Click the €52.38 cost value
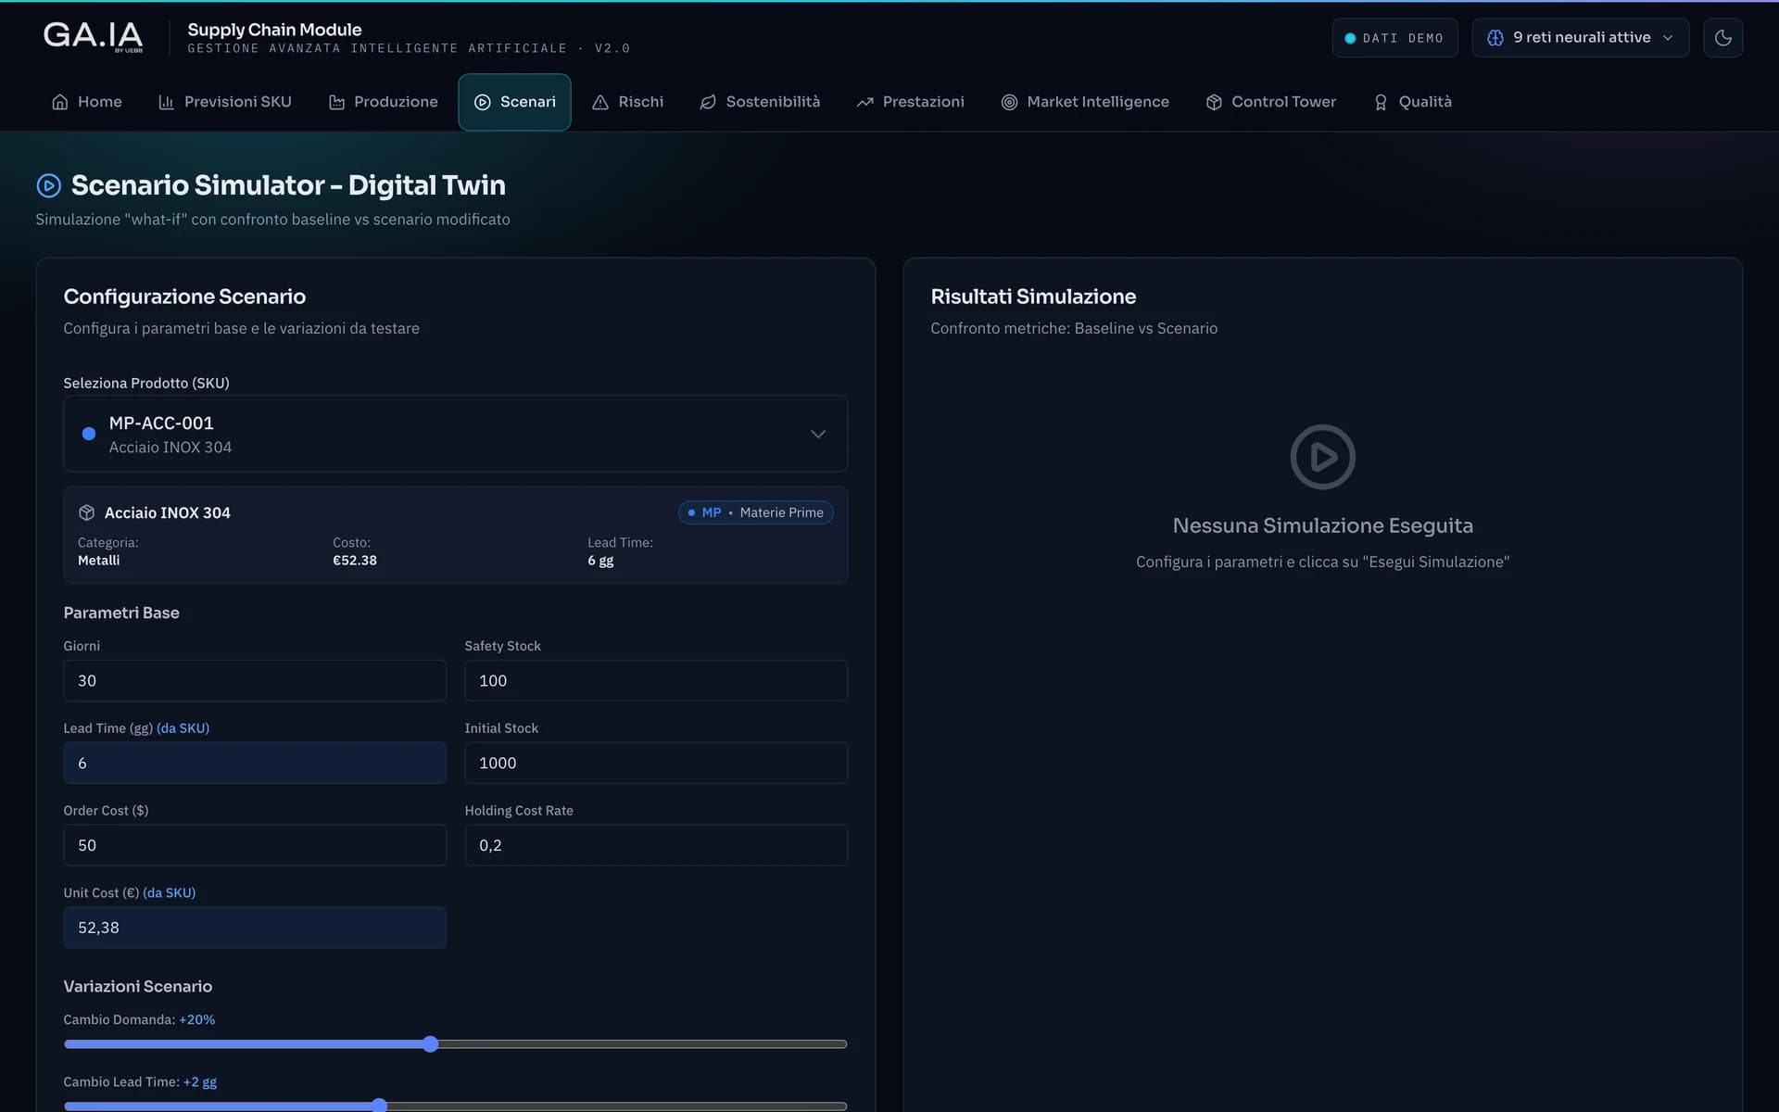Image resolution: width=1779 pixels, height=1112 pixels. [x=355, y=561]
